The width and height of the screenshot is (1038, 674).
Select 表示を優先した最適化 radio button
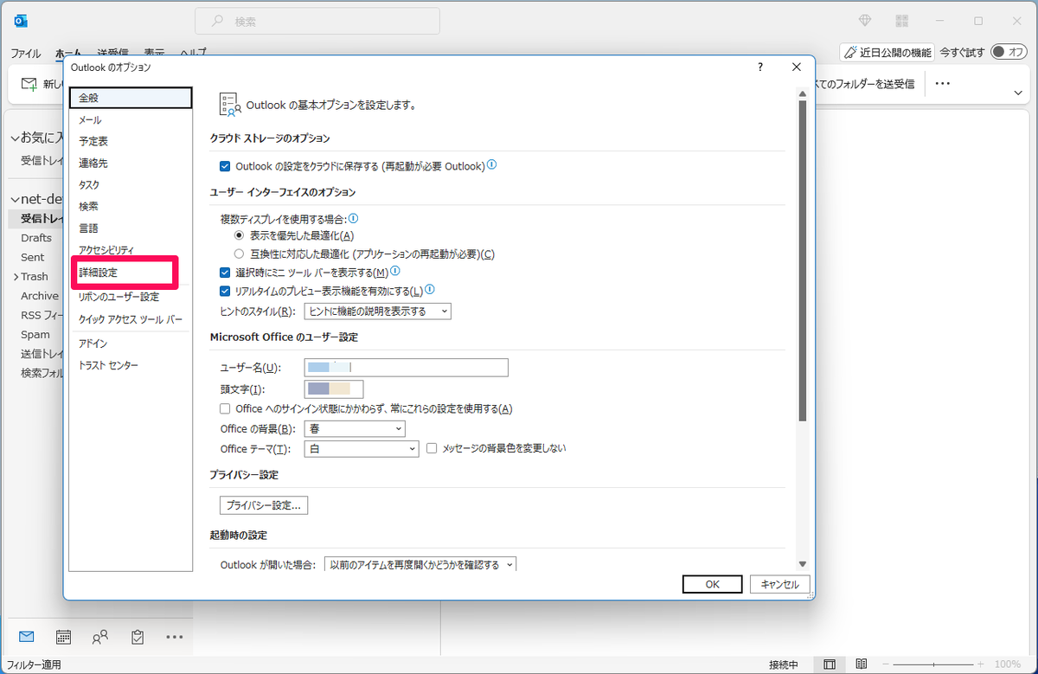[240, 235]
